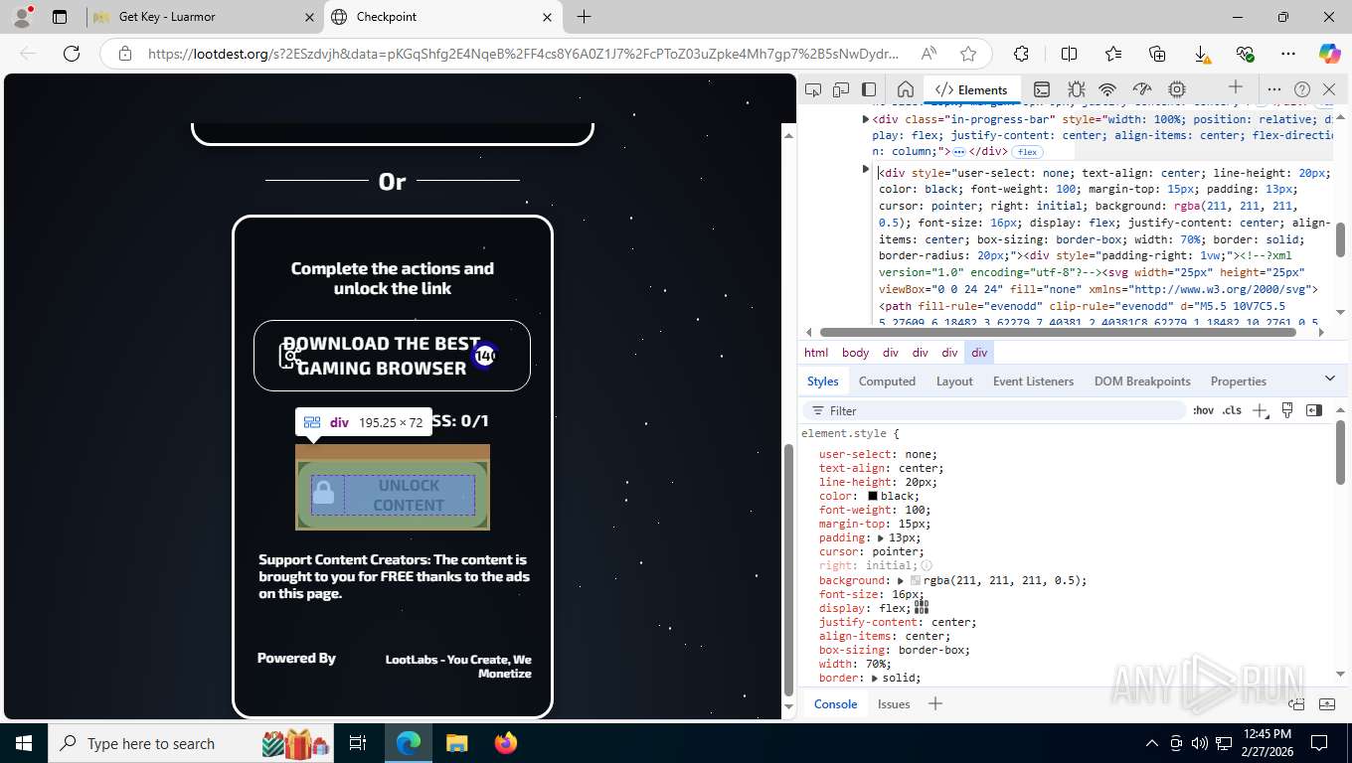Switch to the Elements tab
Image resolution: width=1352 pixels, height=763 pixels.
(971, 89)
